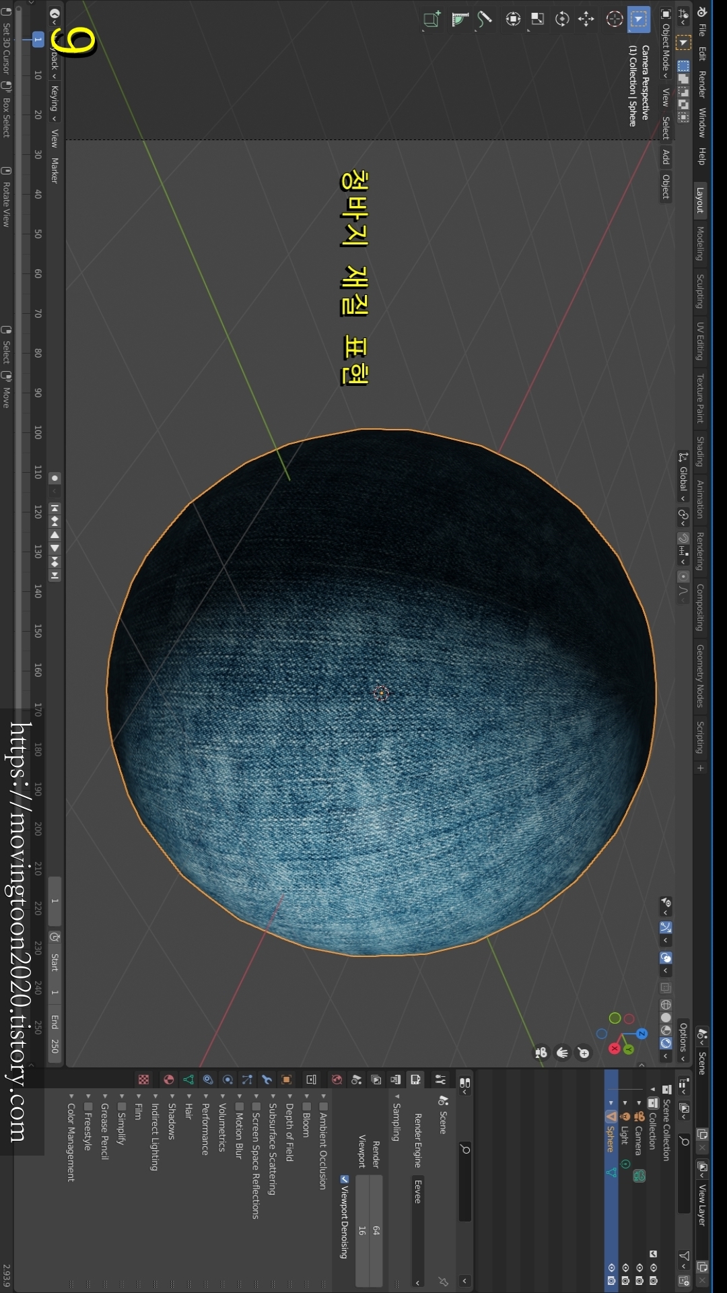The width and height of the screenshot is (727, 1293).
Task: Expand the Subsurface Scattering panel
Action: pyautogui.click(x=273, y=1148)
